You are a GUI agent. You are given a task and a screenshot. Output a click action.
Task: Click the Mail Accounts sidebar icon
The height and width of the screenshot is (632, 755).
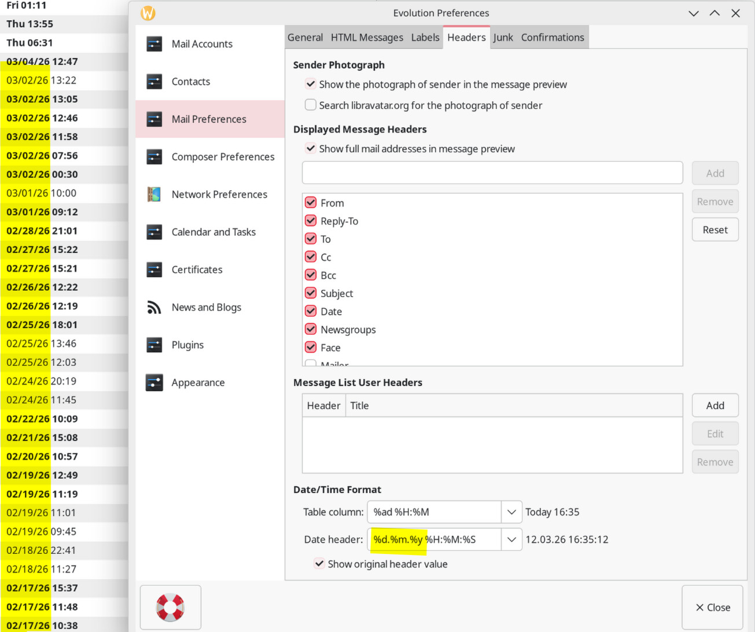pyautogui.click(x=154, y=44)
